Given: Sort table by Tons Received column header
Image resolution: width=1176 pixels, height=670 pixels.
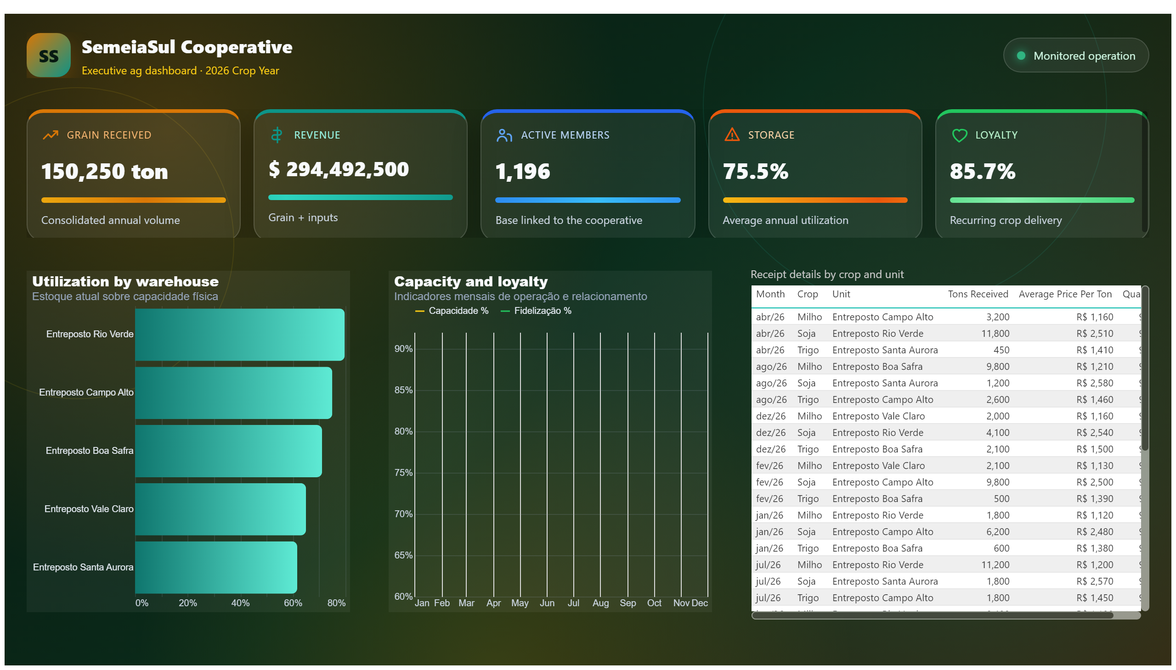Looking at the screenshot, I should click(x=977, y=294).
